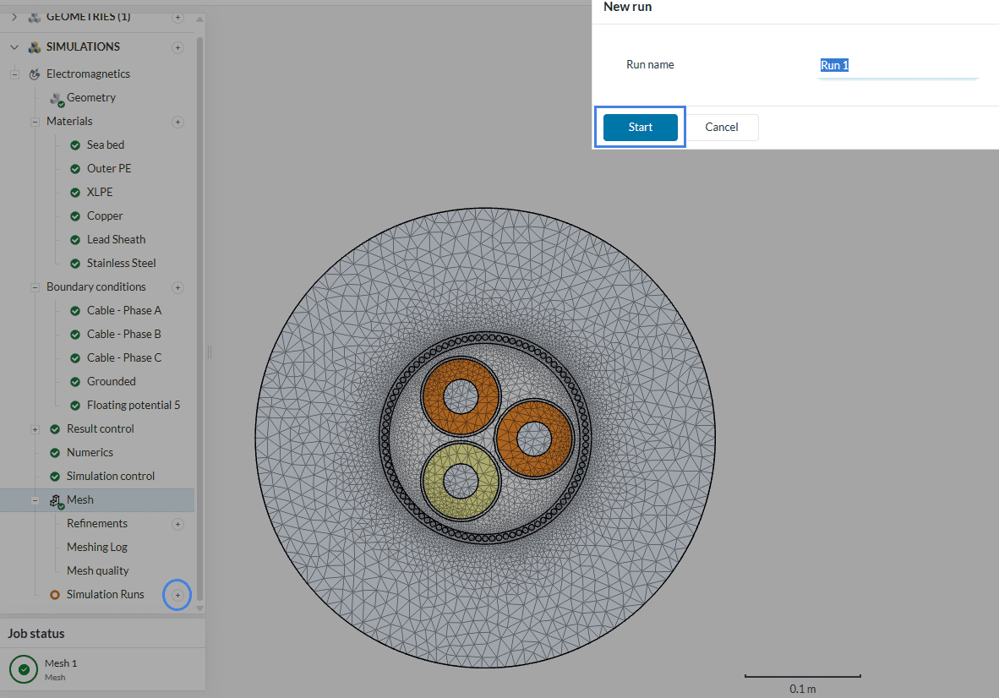This screenshot has width=999, height=698.
Task: Click the Run name text field
Action: coord(898,66)
